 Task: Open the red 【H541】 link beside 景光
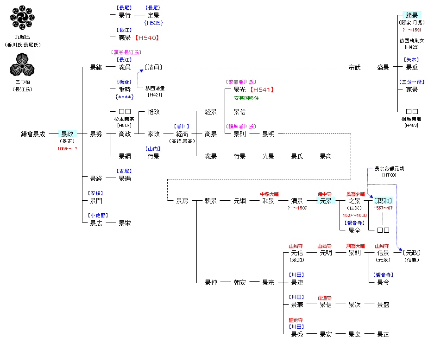pos(262,89)
